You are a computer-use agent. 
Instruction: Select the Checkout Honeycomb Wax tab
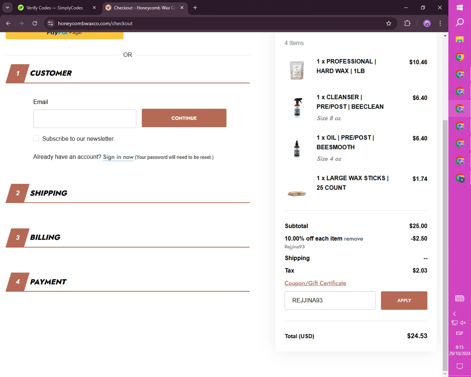[x=144, y=8]
